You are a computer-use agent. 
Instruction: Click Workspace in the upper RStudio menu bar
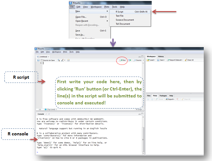96,7
